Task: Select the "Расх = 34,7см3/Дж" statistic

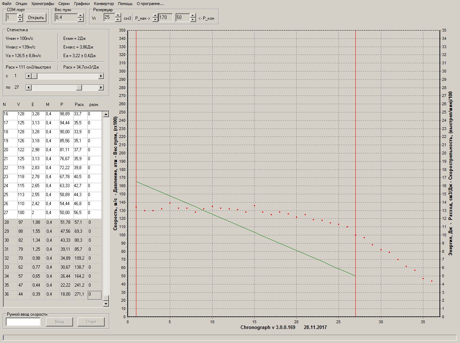Action: click(81, 67)
